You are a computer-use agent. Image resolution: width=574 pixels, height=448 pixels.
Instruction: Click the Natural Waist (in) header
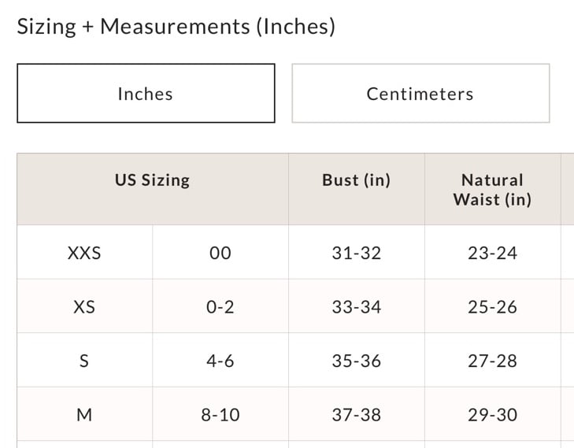tap(492, 189)
